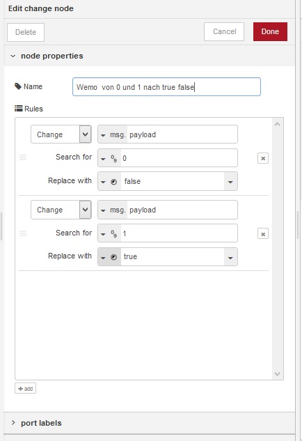302x441 pixels.
Task: Click the drag handle of the first rule
Action: coord(23,157)
